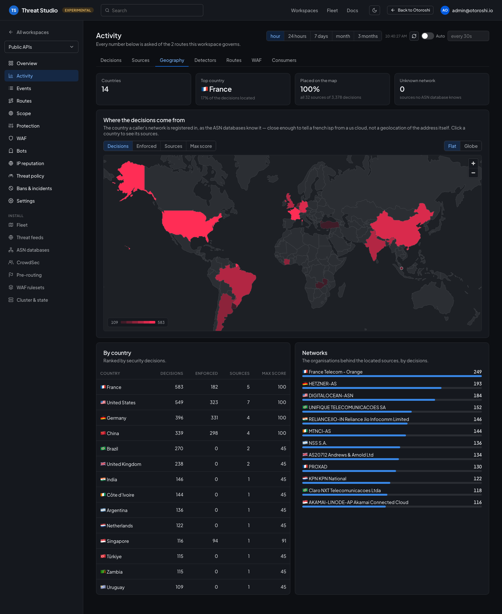Open the Docs link in the header

[x=352, y=11]
